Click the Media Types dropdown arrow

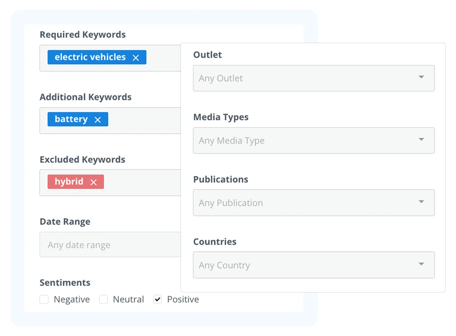(421, 140)
